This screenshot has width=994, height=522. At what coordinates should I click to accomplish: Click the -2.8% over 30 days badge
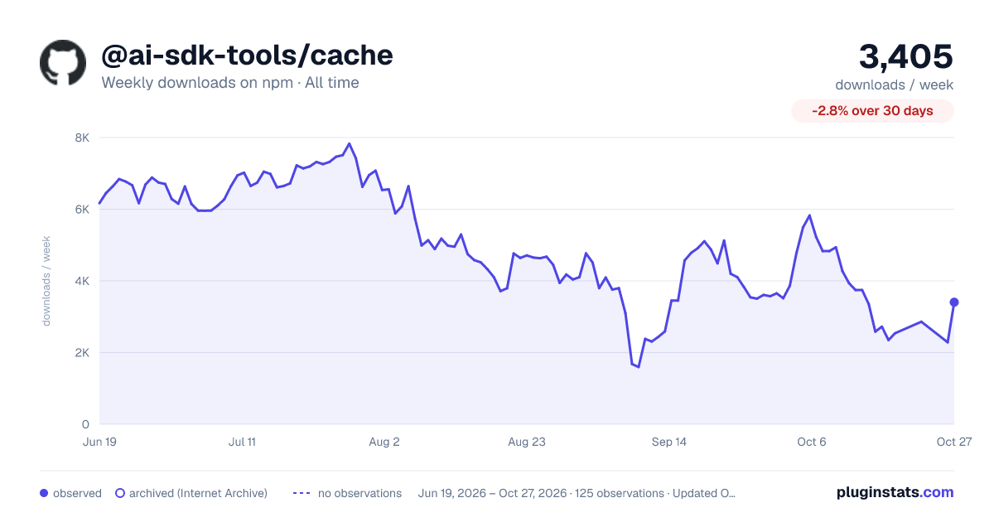872,111
